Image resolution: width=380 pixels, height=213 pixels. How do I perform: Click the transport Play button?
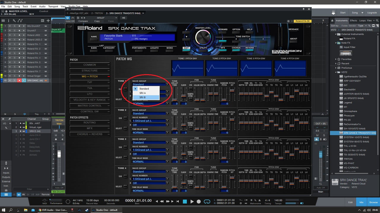click(x=192, y=201)
